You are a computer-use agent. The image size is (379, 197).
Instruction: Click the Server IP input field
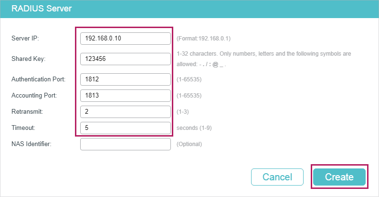(x=126, y=39)
